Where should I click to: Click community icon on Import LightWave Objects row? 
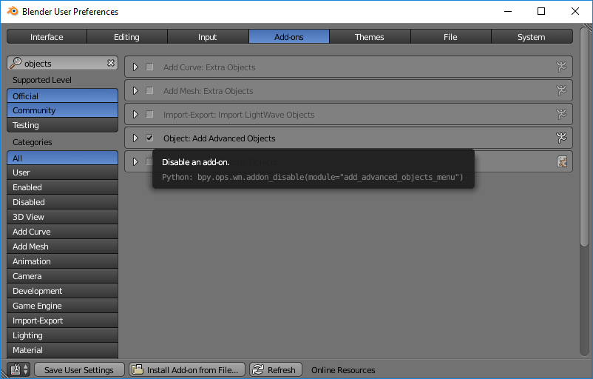click(562, 114)
